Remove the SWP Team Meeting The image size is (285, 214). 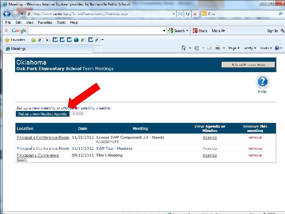pyautogui.click(x=255, y=149)
